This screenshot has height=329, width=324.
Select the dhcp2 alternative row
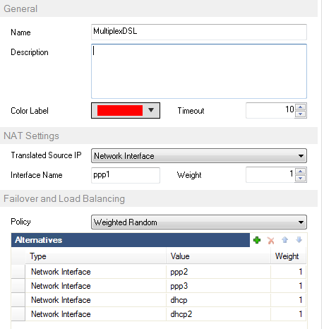[x=159, y=314]
